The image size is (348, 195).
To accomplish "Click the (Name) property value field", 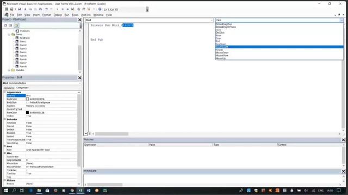I will click(x=51, y=95).
